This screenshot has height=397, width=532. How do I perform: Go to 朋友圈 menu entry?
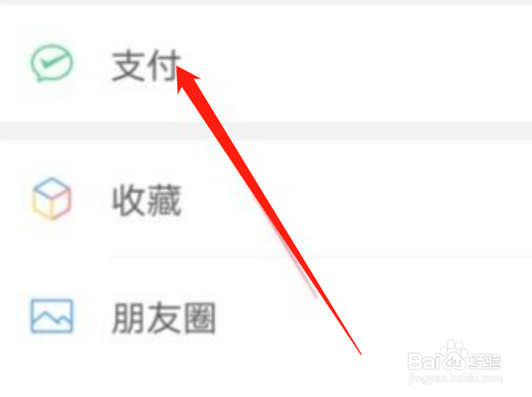[x=266, y=316]
